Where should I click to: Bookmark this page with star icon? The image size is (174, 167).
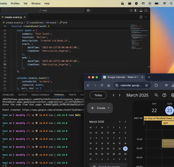click(x=147, y=85)
